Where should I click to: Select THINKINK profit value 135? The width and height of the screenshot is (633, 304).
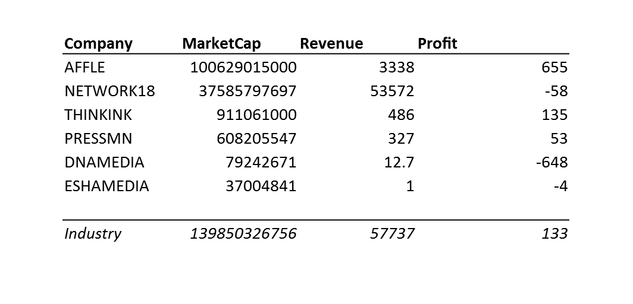[554, 115]
